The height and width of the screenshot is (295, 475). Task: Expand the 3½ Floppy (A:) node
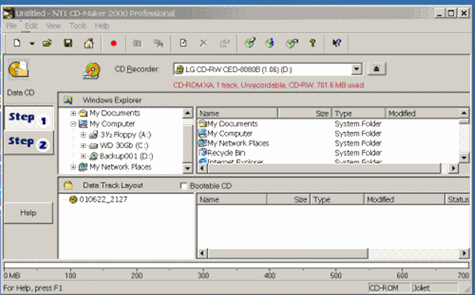click(x=84, y=134)
